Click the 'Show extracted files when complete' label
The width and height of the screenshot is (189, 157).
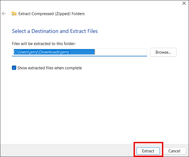click(49, 68)
